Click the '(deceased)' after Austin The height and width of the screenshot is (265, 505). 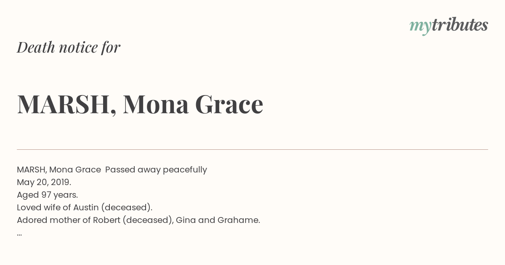127,207
